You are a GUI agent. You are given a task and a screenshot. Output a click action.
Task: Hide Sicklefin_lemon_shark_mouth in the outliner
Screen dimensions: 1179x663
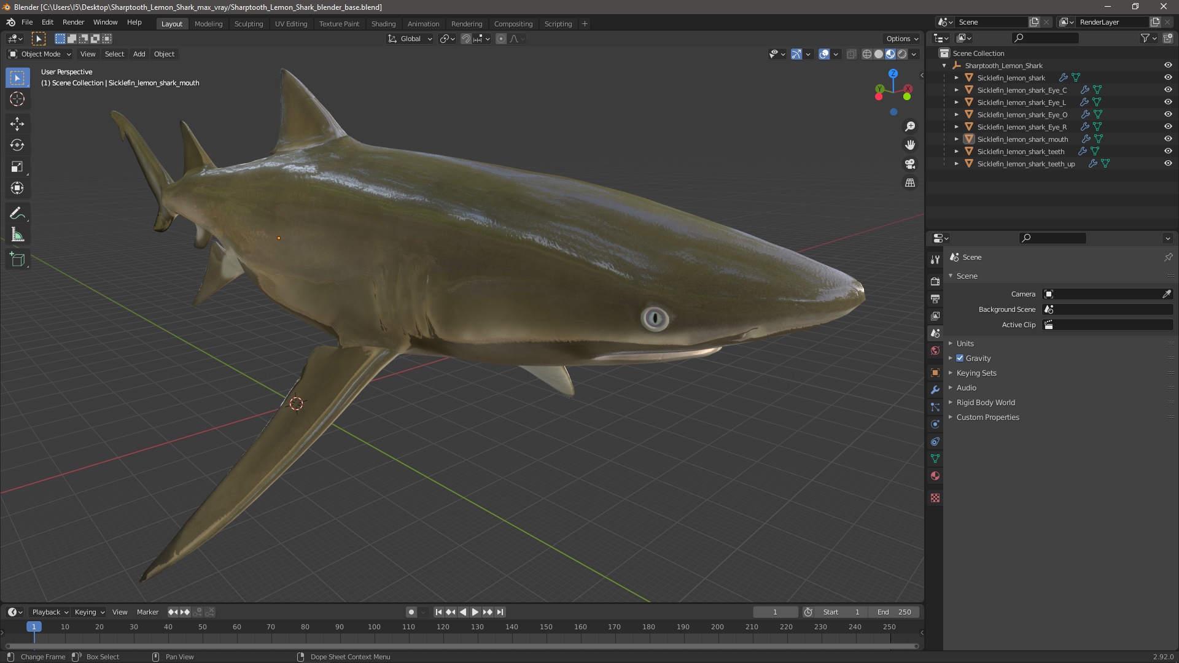1168,139
